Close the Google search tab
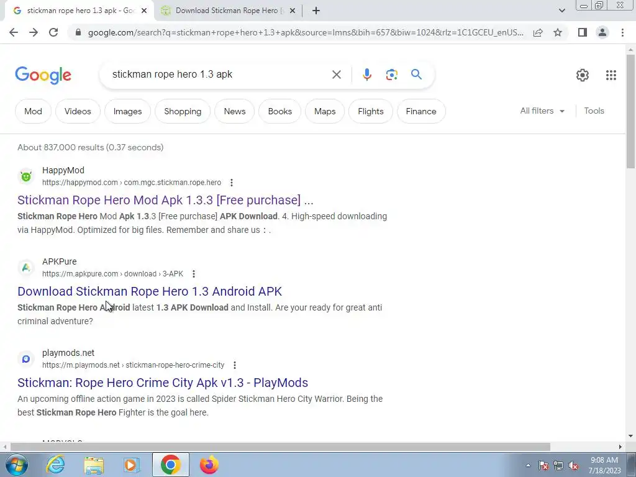This screenshot has height=477, width=636. pos(144,11)
